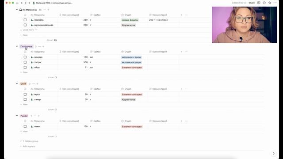Image resolution: width=283 pixels, height=159 pixels.
Task: Add a property column in Окей table
Action: [x=181, y=89]
